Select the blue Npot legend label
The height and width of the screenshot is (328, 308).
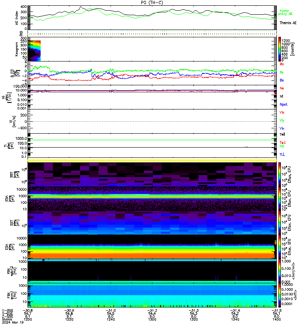coord(283,105)
